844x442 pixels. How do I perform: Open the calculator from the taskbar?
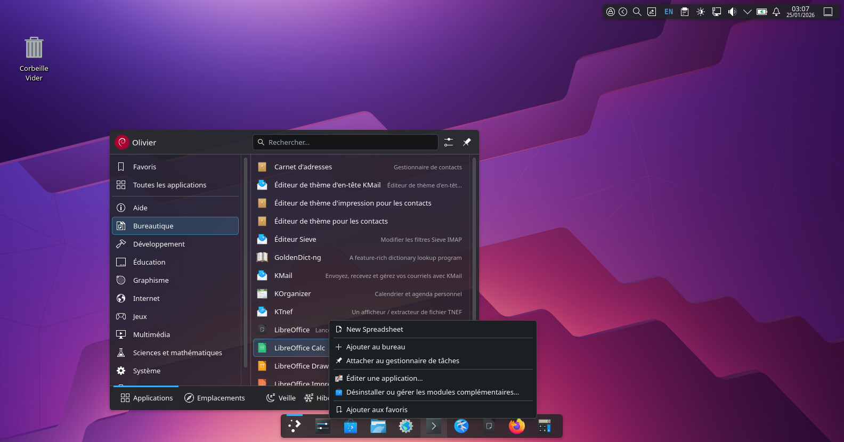(x=544, y=426)
